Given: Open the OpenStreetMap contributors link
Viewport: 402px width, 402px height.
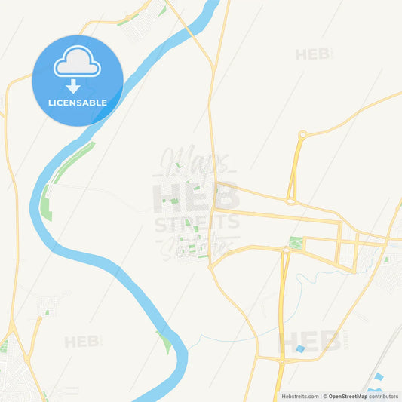Looking at the screenshot, I should (x=364, y=397).
